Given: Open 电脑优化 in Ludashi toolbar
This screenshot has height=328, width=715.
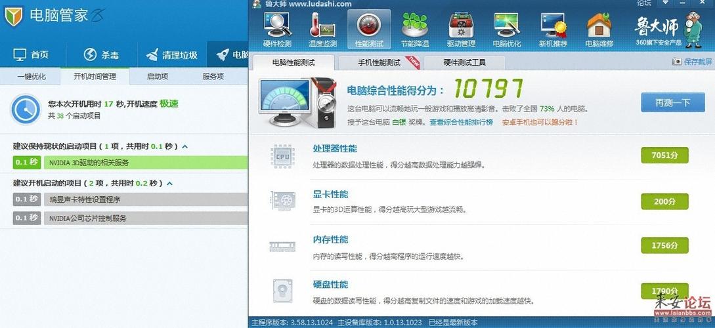Looking at the screenshot, I should click(x=507, y=30).
